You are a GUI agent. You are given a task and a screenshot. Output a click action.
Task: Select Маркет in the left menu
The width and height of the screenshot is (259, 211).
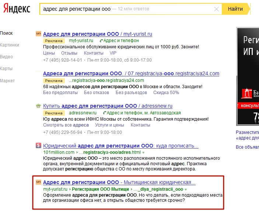pyautogui.click(x=7, y=80)
